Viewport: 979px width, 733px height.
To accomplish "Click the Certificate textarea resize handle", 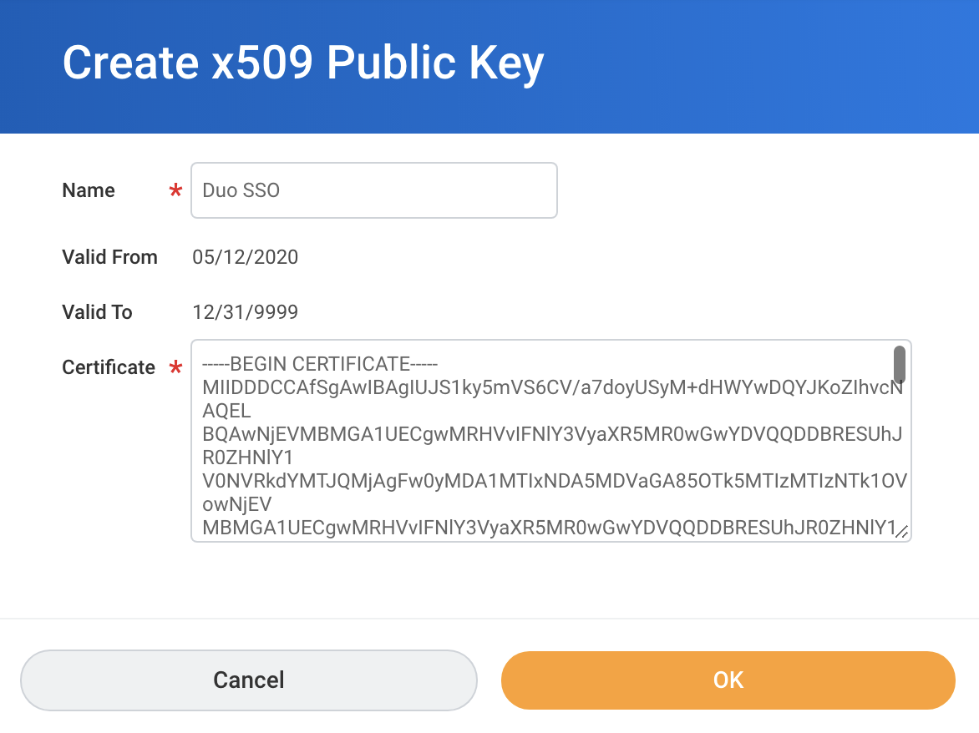I will 901,533.
